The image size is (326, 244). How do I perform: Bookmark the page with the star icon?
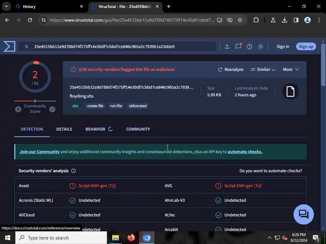point(240,20)
